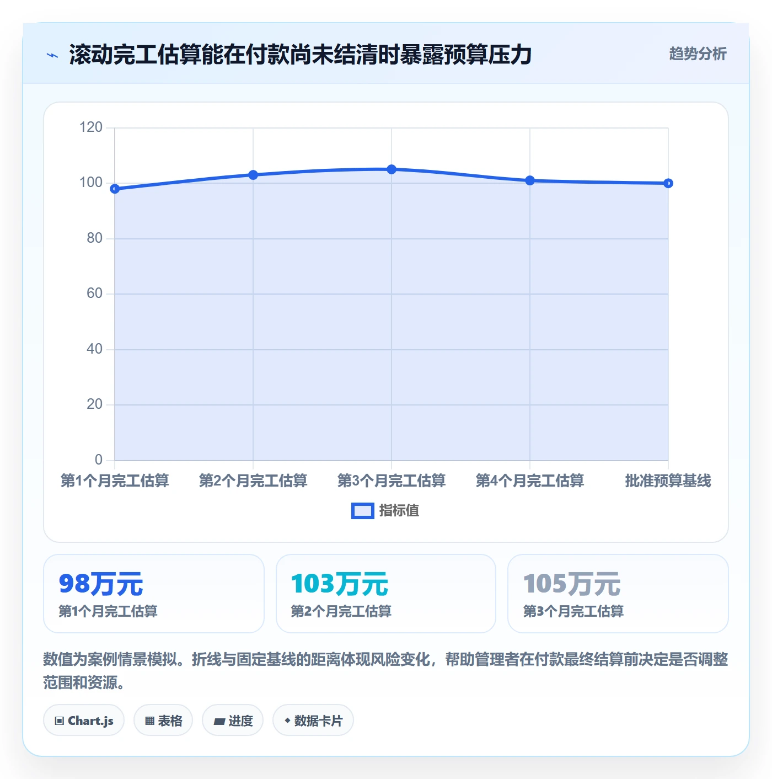Click the data point for 第1个月完工估算
Viewport: 772px width, 779px height.
(115, 189)
